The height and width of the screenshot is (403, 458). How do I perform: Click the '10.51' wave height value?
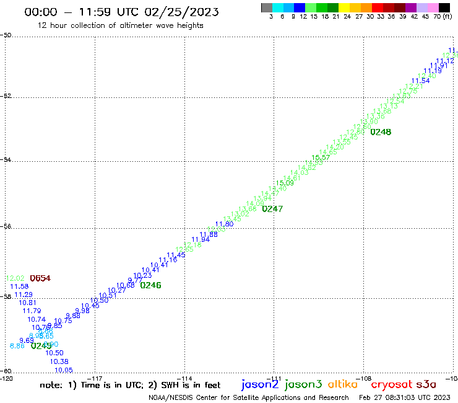(108, 296)
